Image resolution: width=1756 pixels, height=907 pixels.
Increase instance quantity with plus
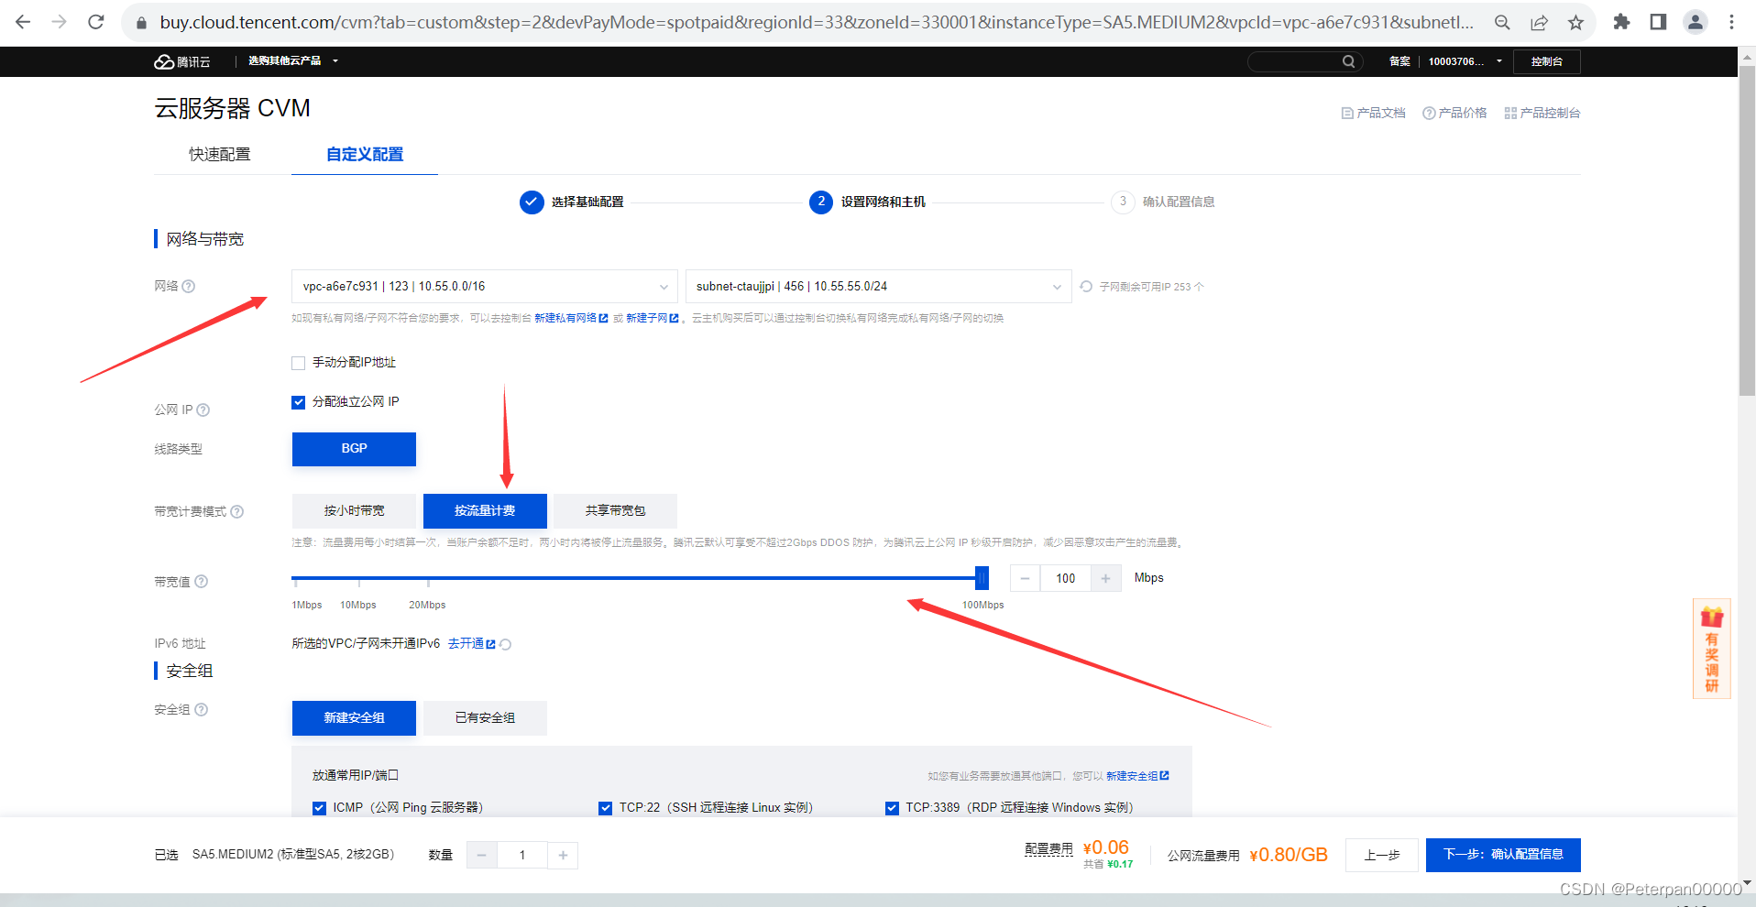563,855
